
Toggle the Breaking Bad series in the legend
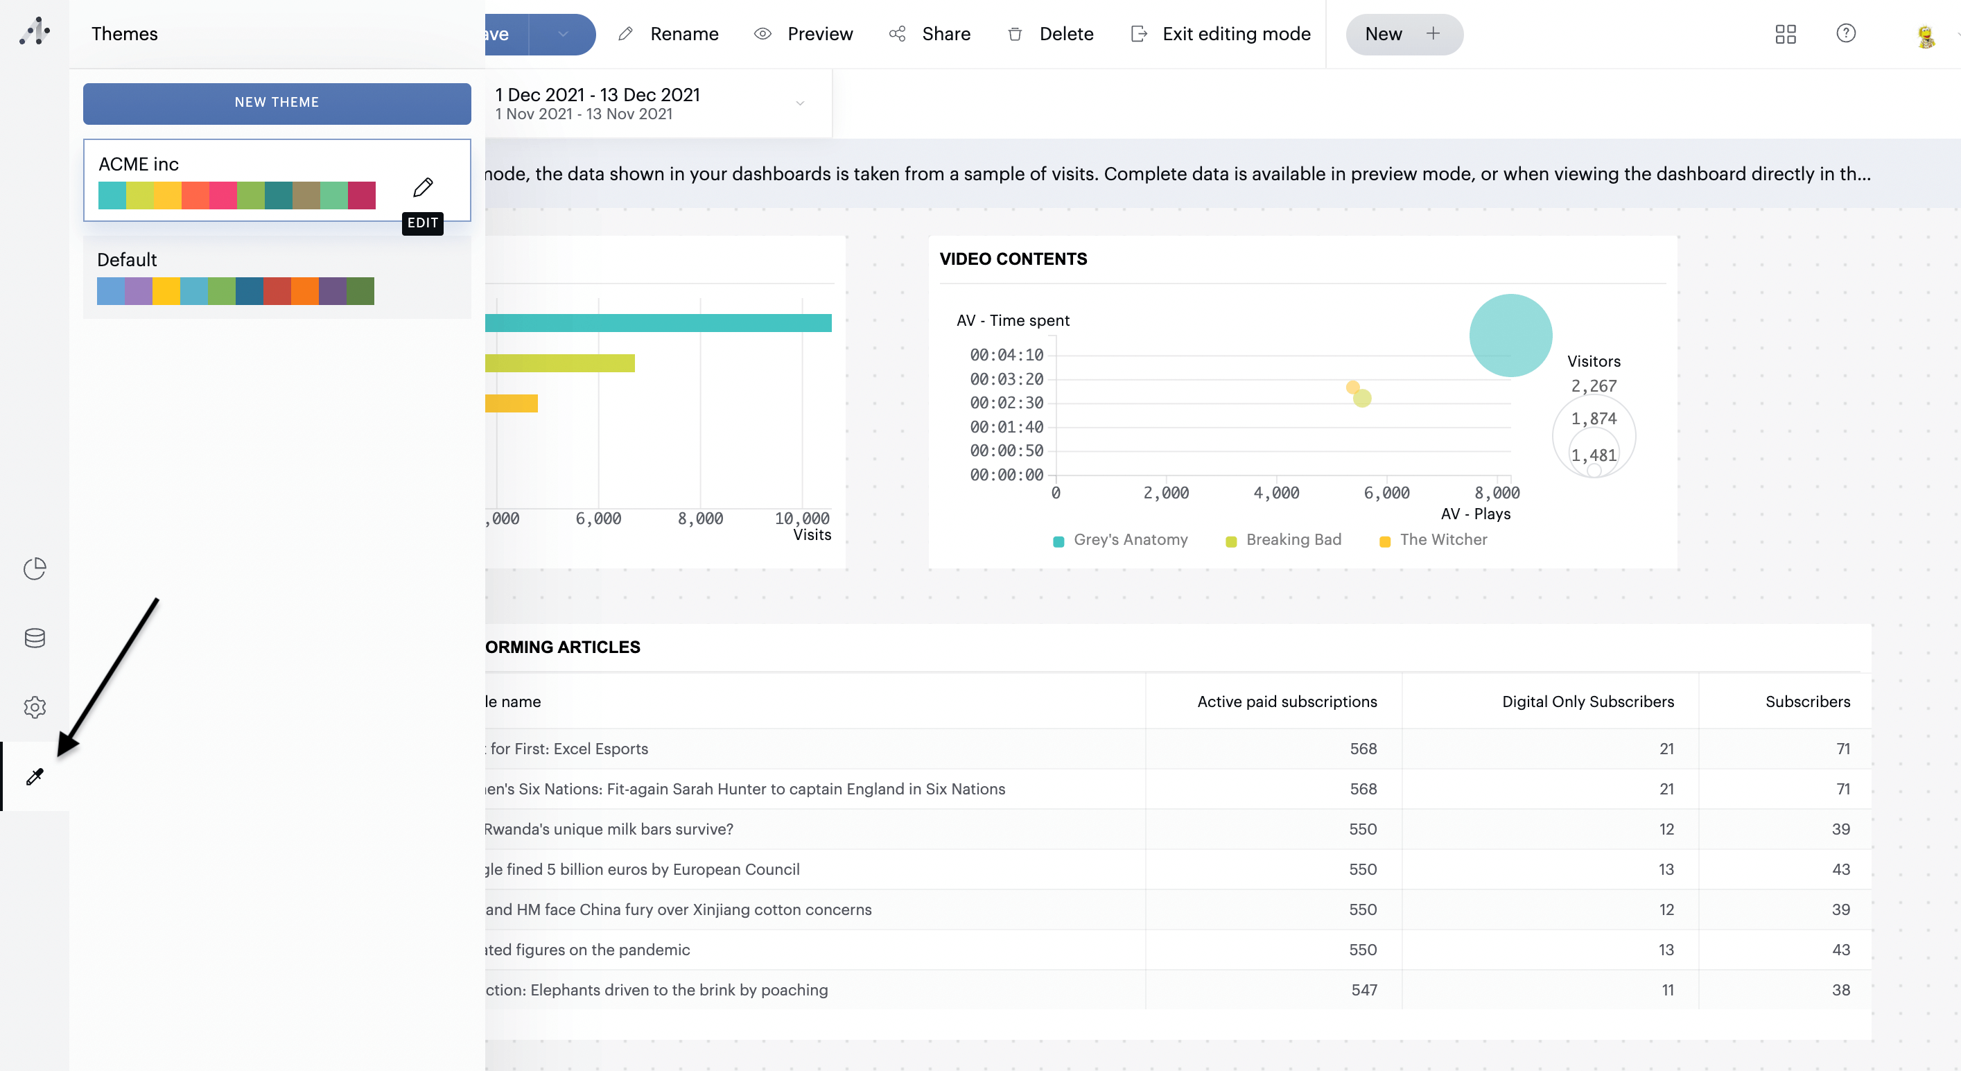click(x=1282, y=540)
